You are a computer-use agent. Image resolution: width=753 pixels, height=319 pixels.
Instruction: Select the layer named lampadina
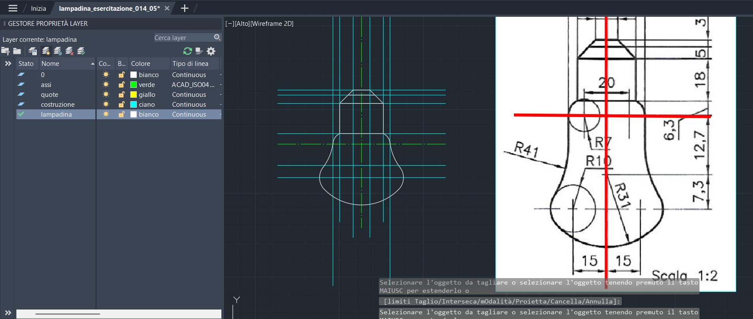[x=57, y=114]
